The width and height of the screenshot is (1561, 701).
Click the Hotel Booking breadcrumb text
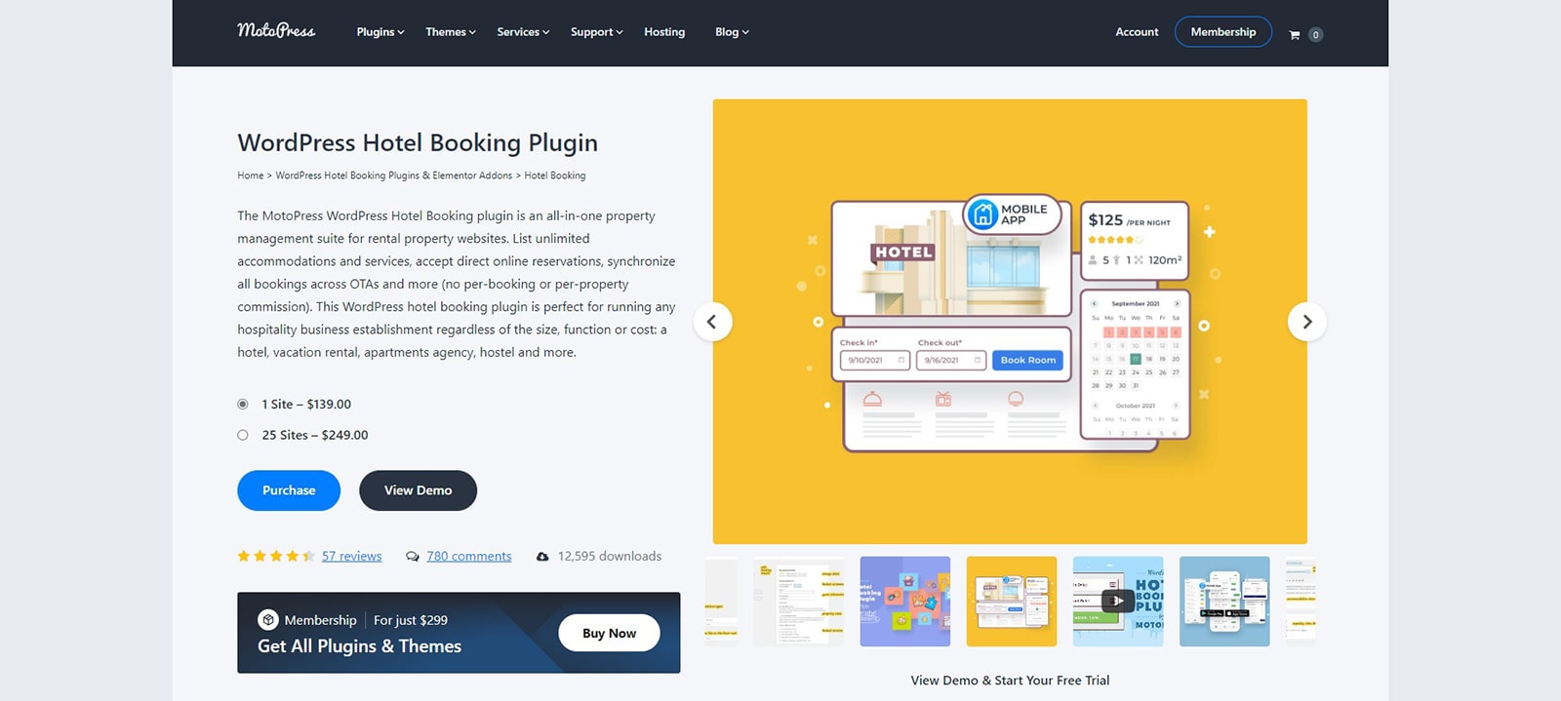coord(555,175)
